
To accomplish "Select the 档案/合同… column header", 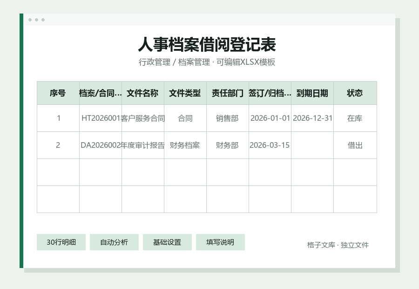I will pyautogui.click(x=101, y=93).
